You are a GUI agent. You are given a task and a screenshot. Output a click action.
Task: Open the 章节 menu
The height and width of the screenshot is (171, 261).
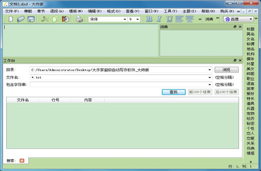pyautogui.click(x=41, y=11)
